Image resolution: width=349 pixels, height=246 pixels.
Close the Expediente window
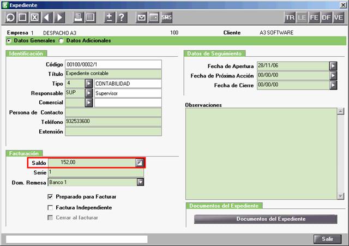click(343, 5)
